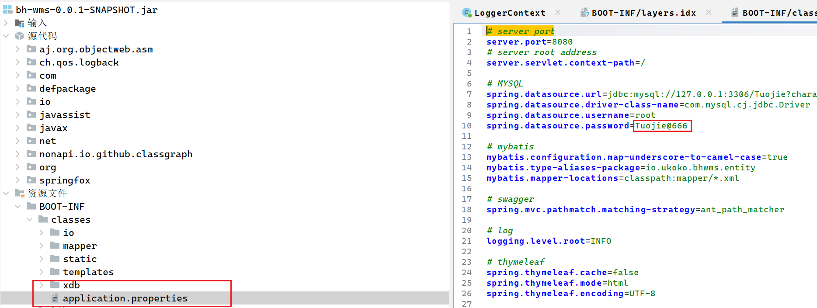Select the templates folder in tree
Viewport: 817px width, 308px height.
pos(88,272)
